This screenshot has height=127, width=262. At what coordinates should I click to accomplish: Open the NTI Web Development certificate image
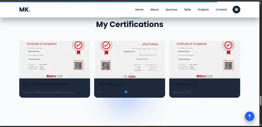(55, 60)
